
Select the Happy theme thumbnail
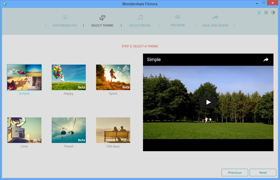(68, 77)
